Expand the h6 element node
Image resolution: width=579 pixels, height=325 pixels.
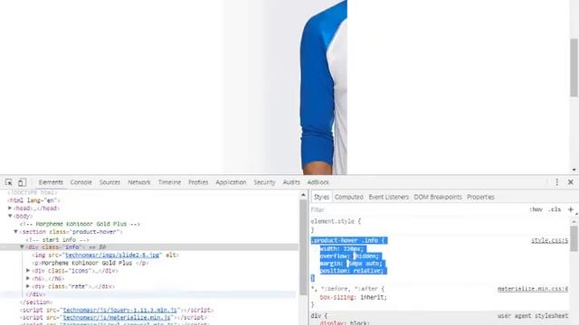point(28,278)
